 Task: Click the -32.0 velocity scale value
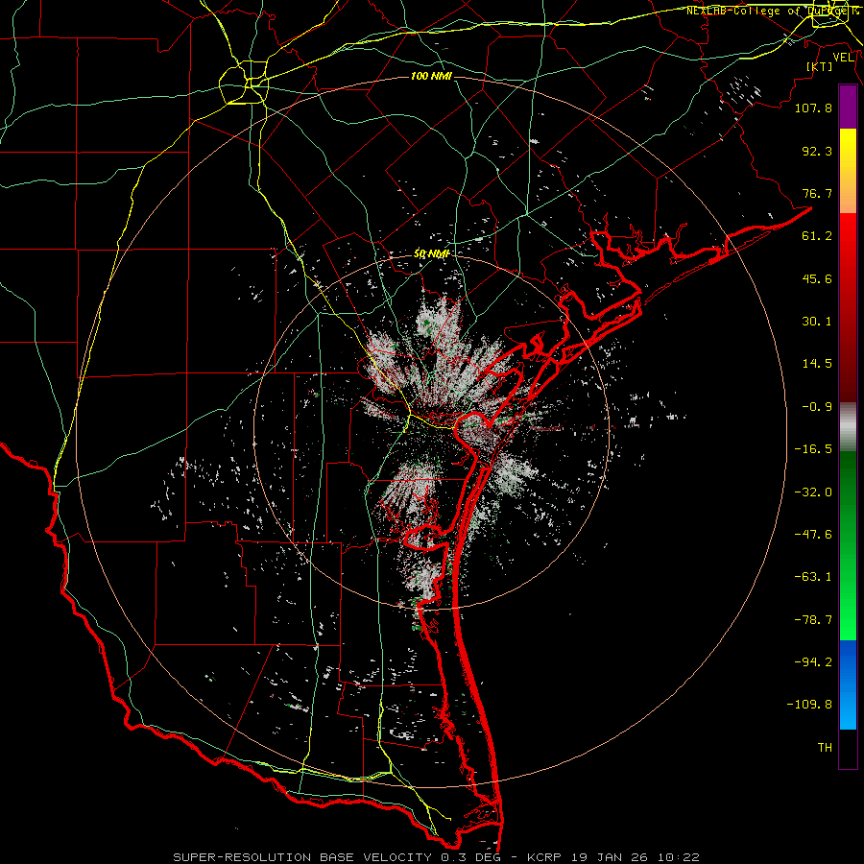coord(813,492)
